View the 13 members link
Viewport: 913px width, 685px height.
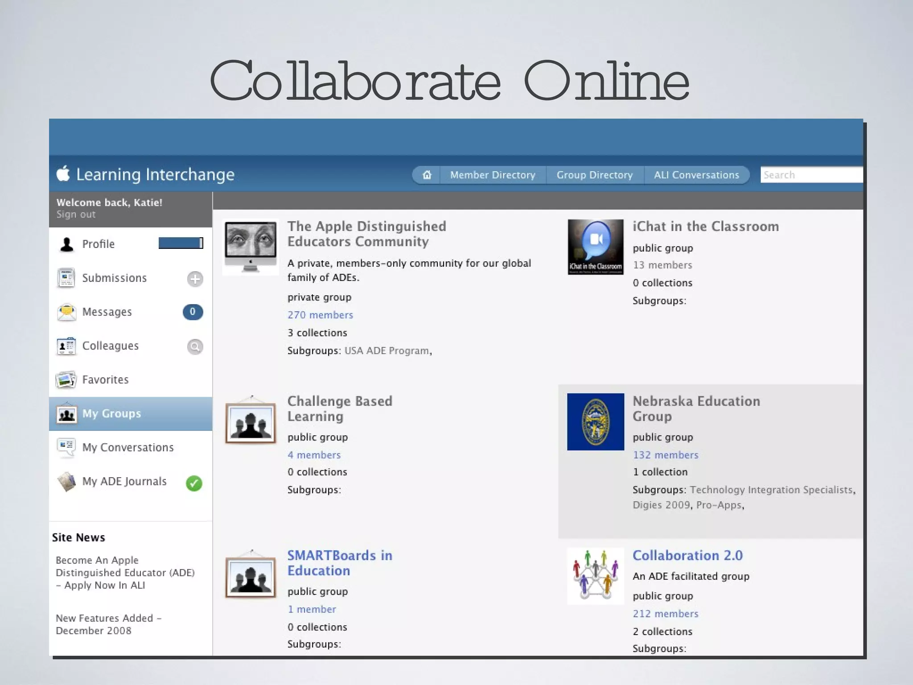point(662,265)
